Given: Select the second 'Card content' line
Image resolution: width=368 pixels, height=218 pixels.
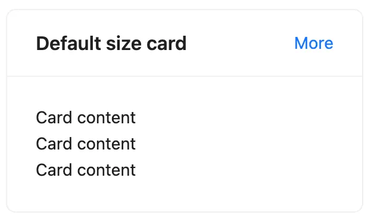Looking at the screenshot, I should pyautogui.click(x=86, y=144).
